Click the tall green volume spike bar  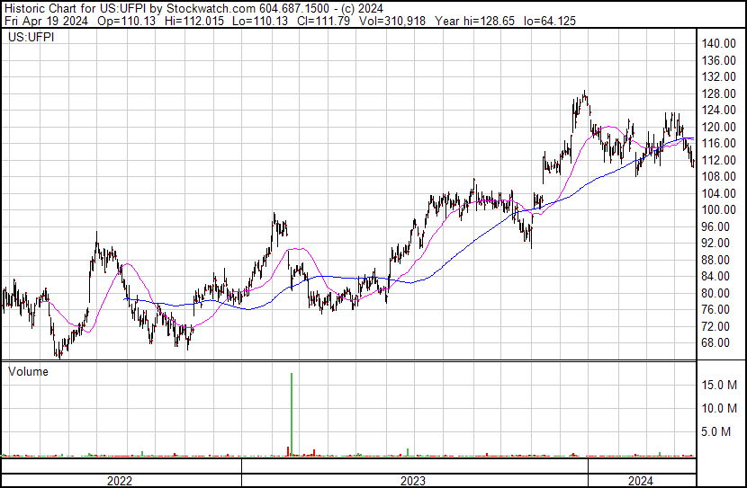coord(291,413)
